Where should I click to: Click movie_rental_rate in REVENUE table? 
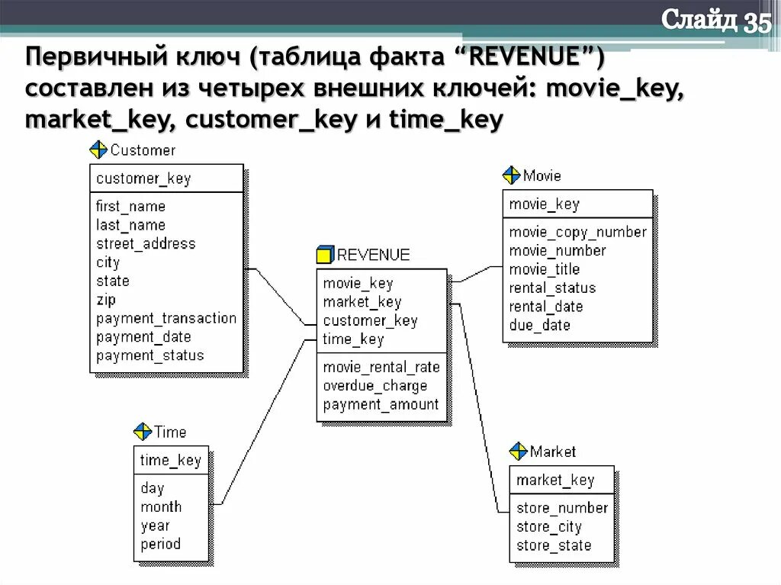tap(381, 368)
